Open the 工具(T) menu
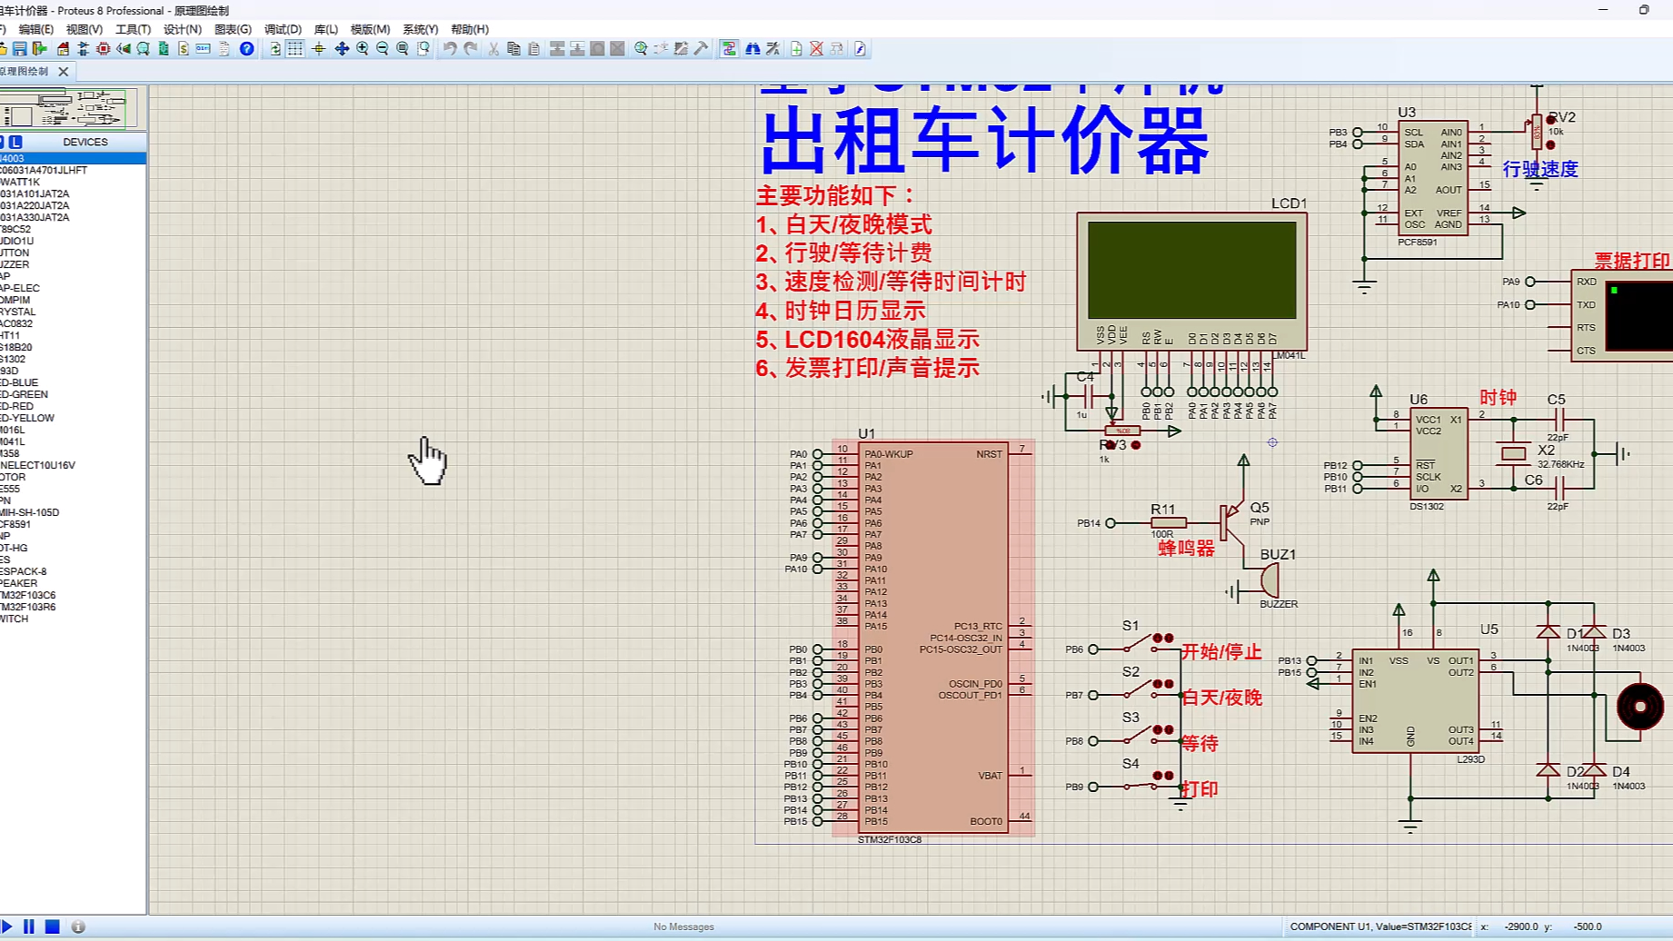The height and width of the screenshot is (941, 1673). pyautogui.click(x=133, y=29)
